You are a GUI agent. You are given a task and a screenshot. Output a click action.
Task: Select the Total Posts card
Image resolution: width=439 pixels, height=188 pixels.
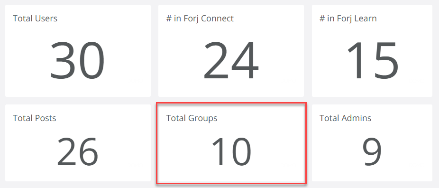click(x=78, y=143)
